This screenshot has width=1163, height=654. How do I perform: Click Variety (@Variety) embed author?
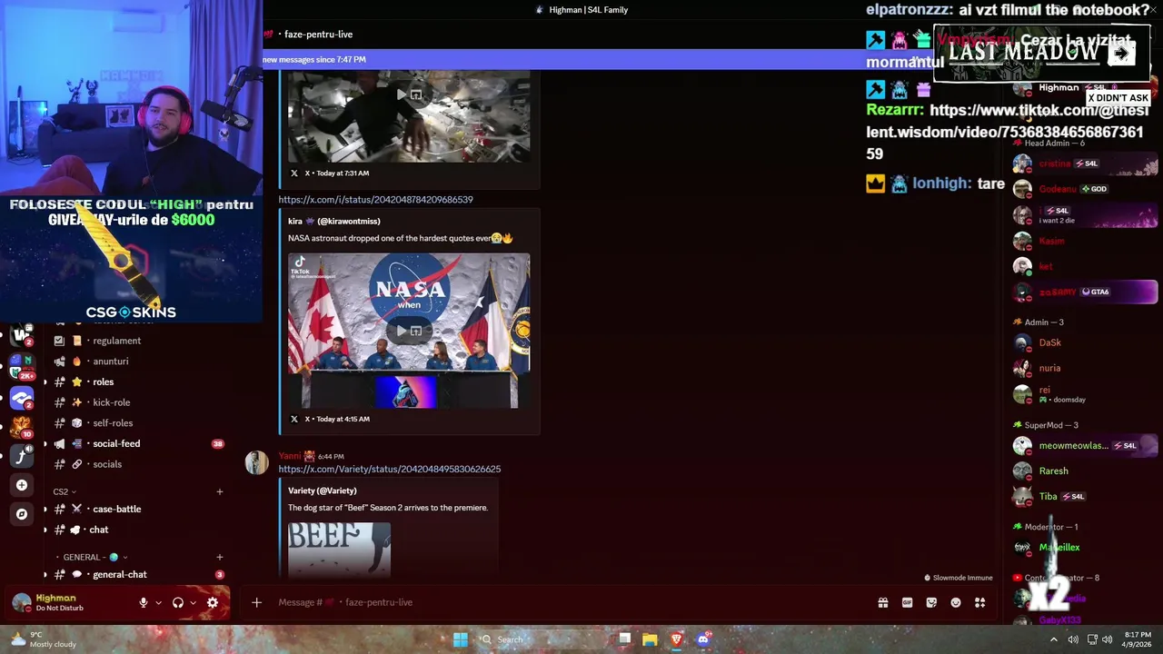(322, 491)
